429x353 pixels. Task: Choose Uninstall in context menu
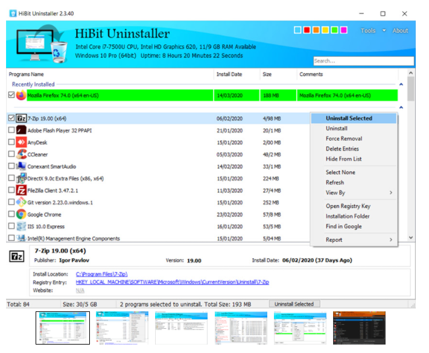click(354, 129)
